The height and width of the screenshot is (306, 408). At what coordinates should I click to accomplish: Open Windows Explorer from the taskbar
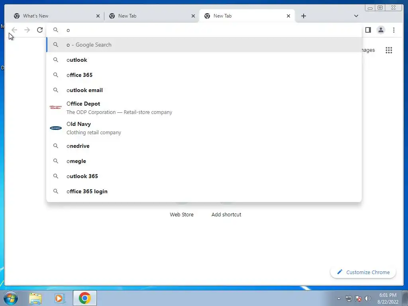[x=35, y=298]
